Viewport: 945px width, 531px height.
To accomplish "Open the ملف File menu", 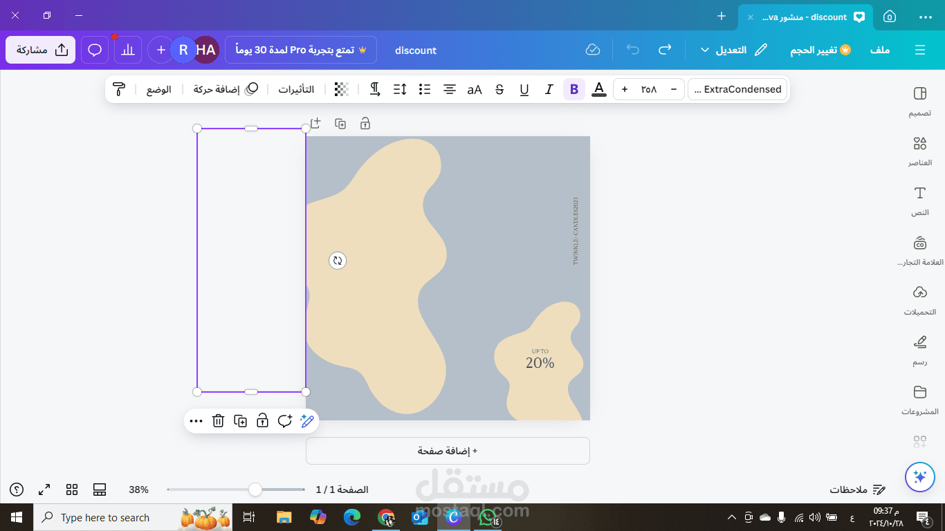I will [879, 50].
